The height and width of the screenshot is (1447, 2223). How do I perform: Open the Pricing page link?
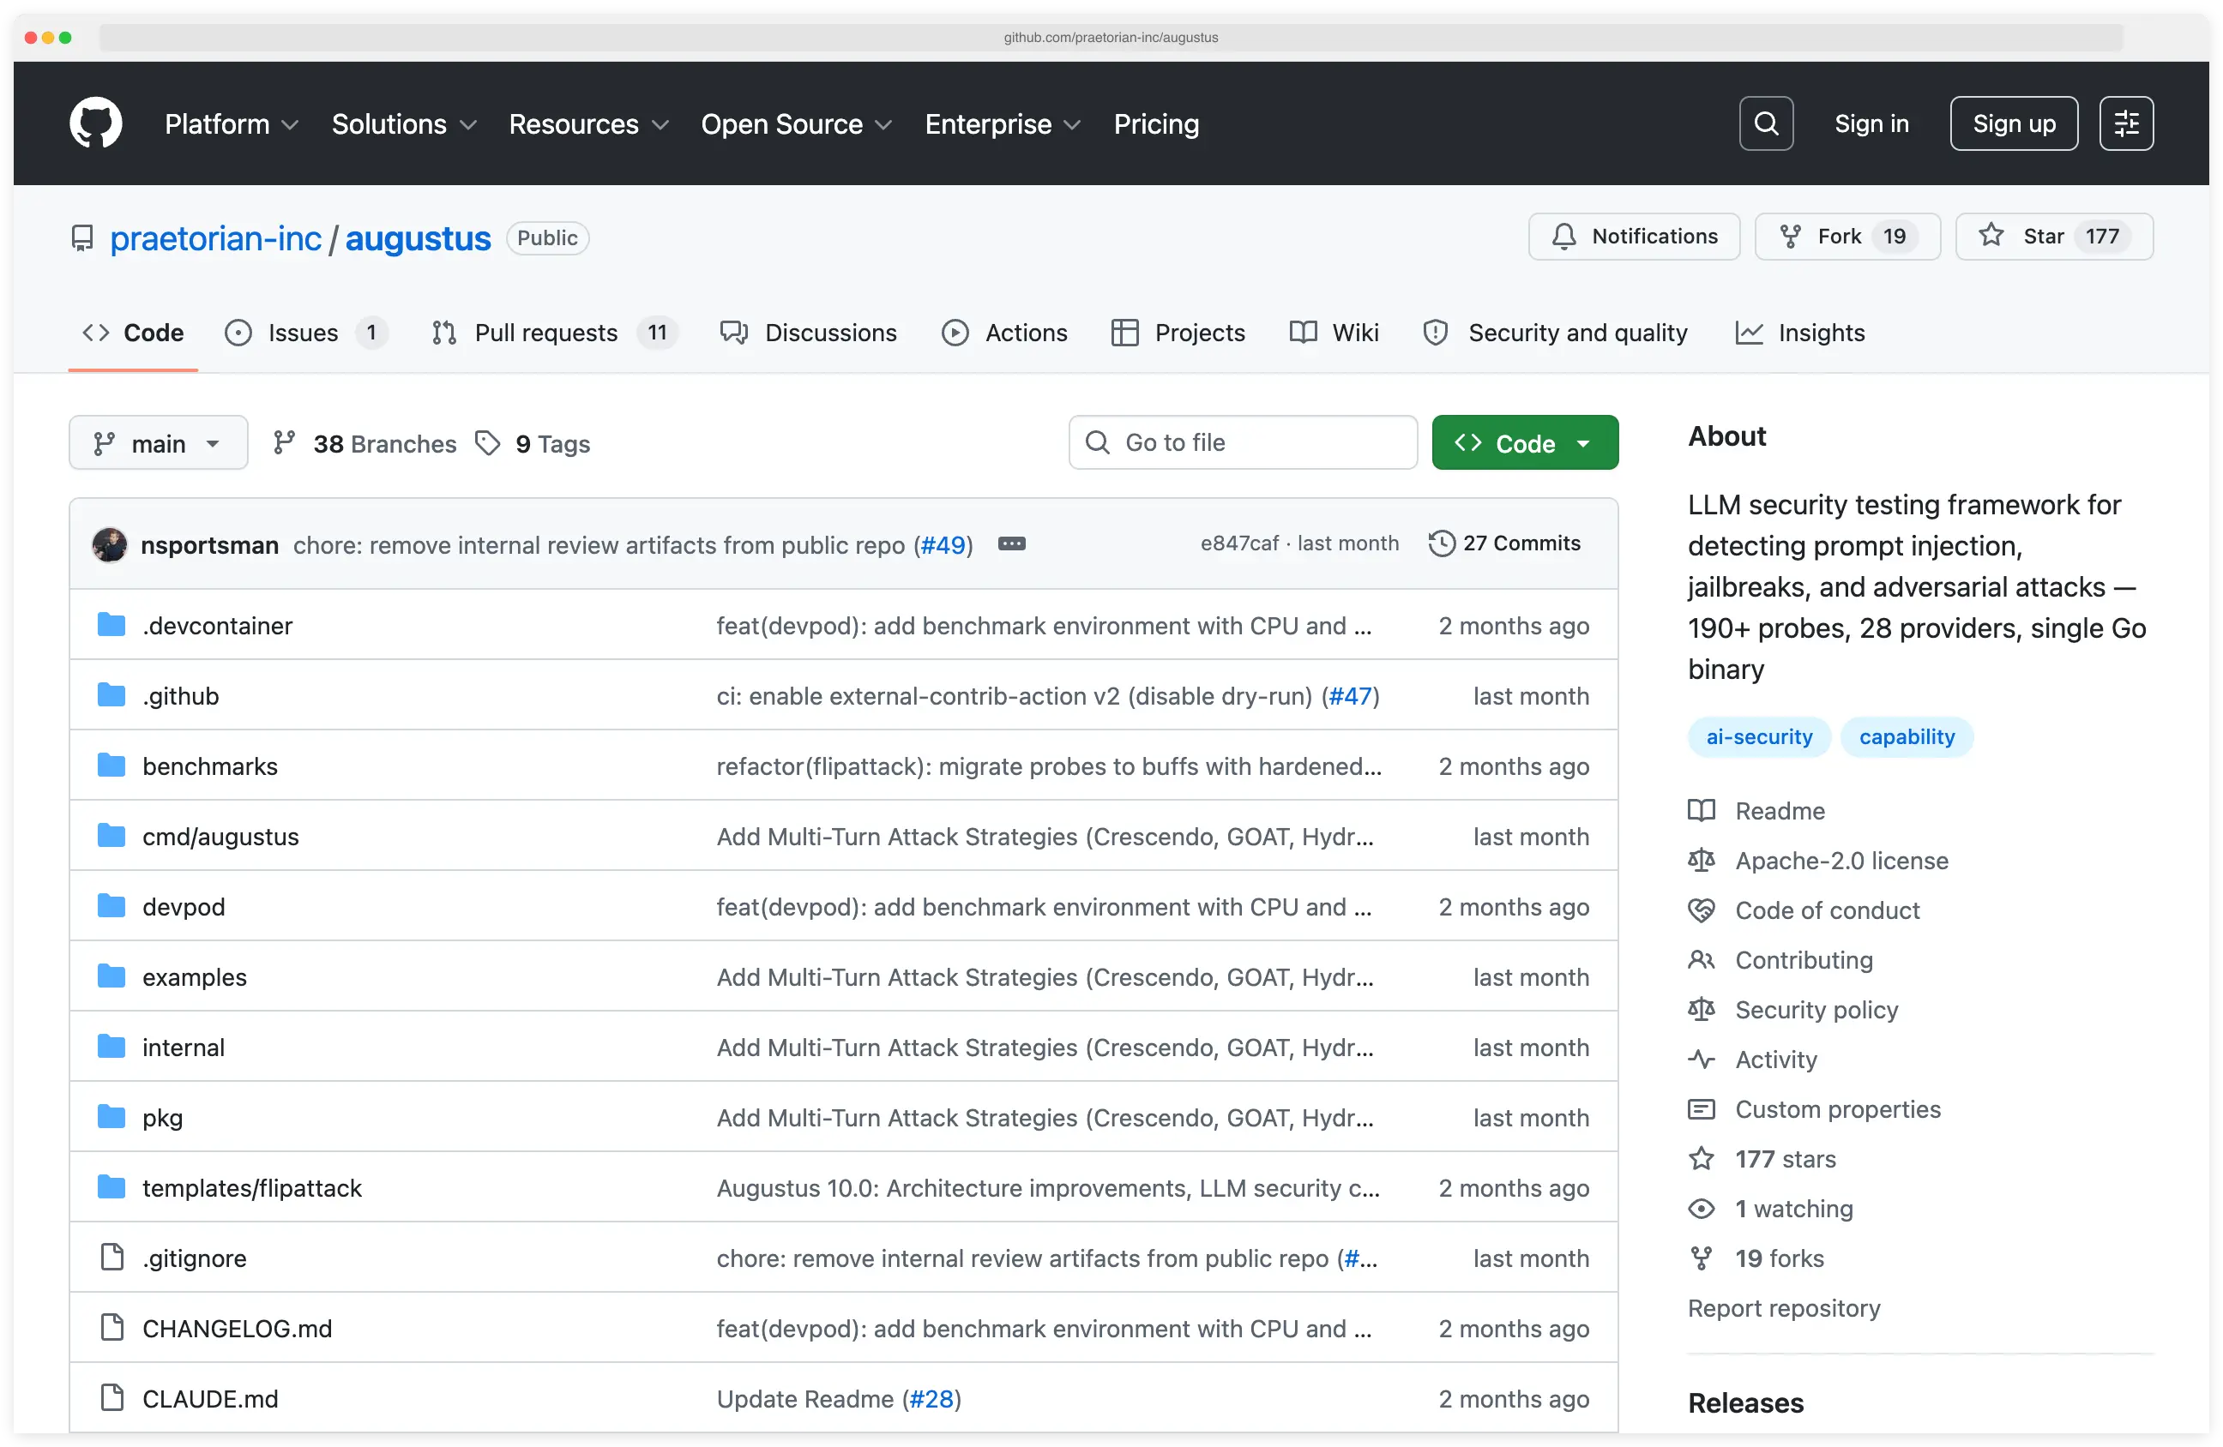tap(1155, 123)
